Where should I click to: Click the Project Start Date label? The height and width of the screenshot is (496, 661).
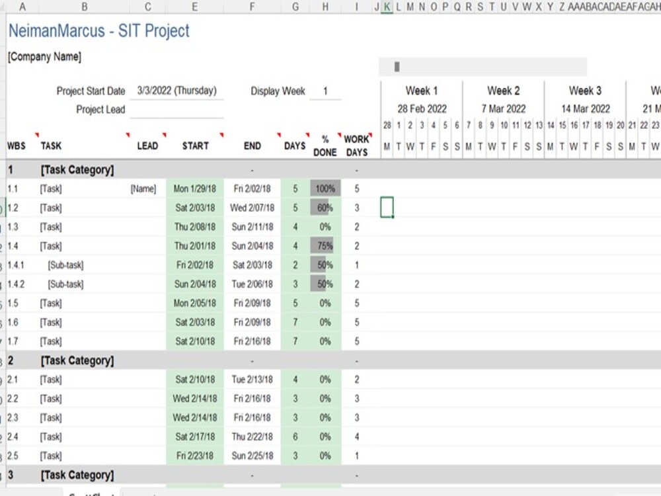tap(91, 91)
